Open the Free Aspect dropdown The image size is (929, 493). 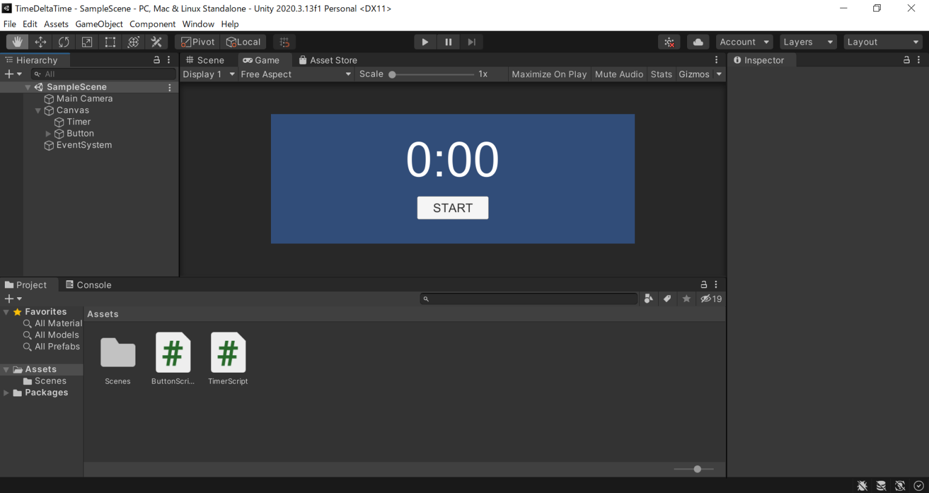[295, 74]
